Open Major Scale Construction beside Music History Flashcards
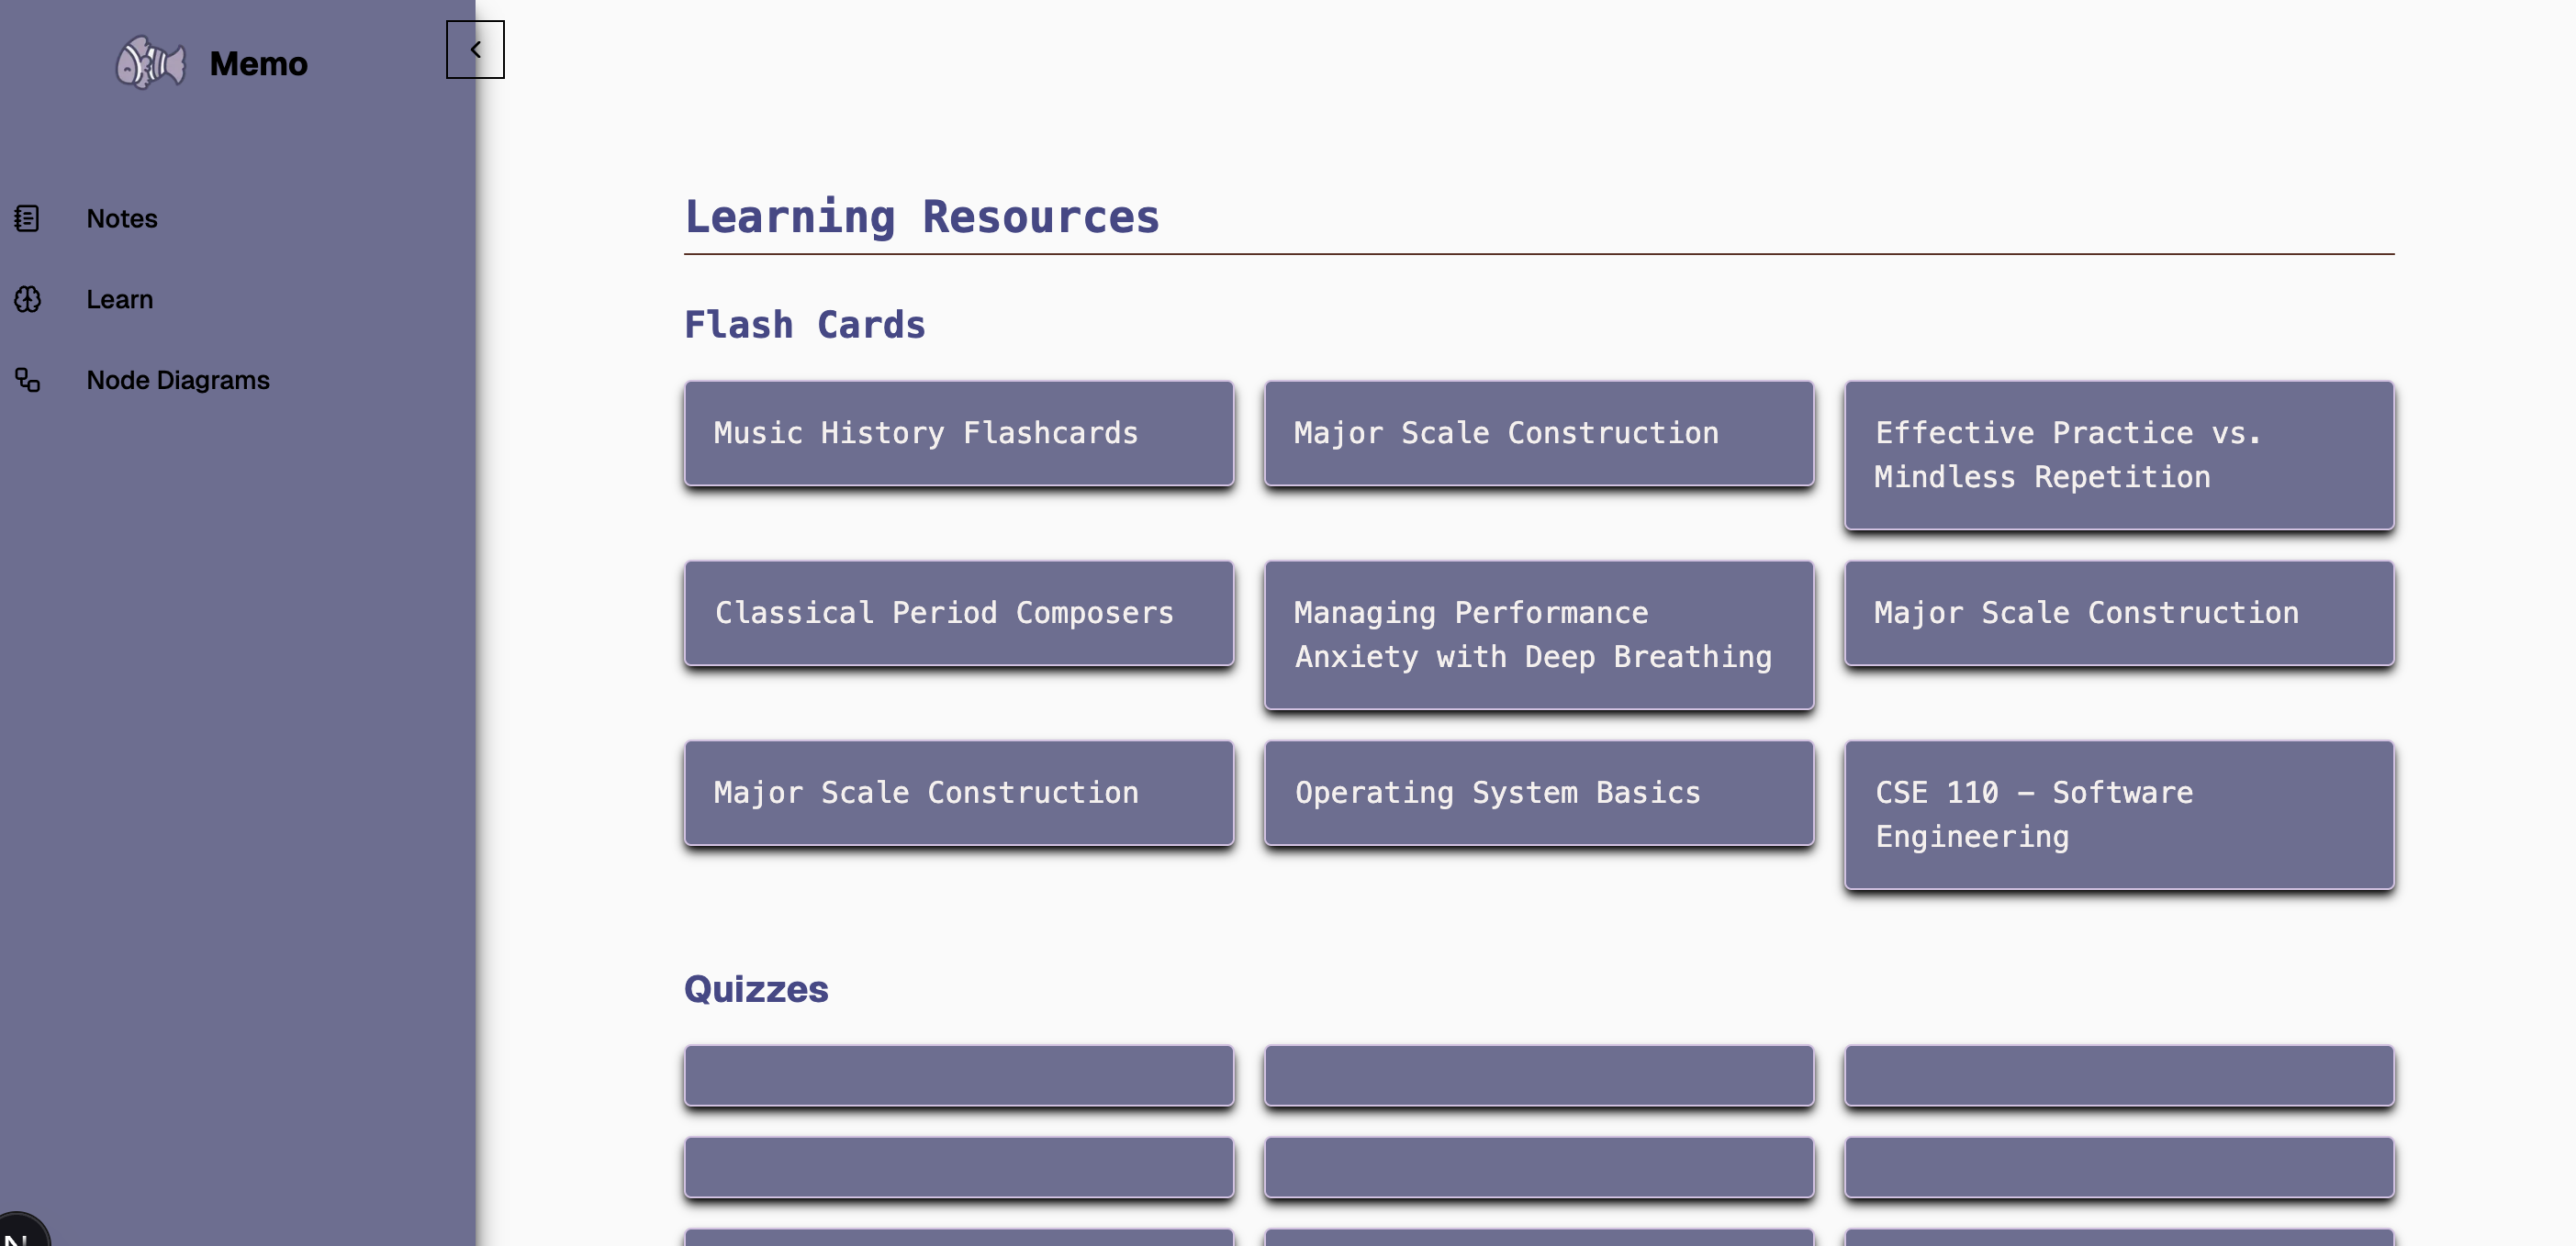Viewport: 2576px width, 1246px height. (1538, 433)
